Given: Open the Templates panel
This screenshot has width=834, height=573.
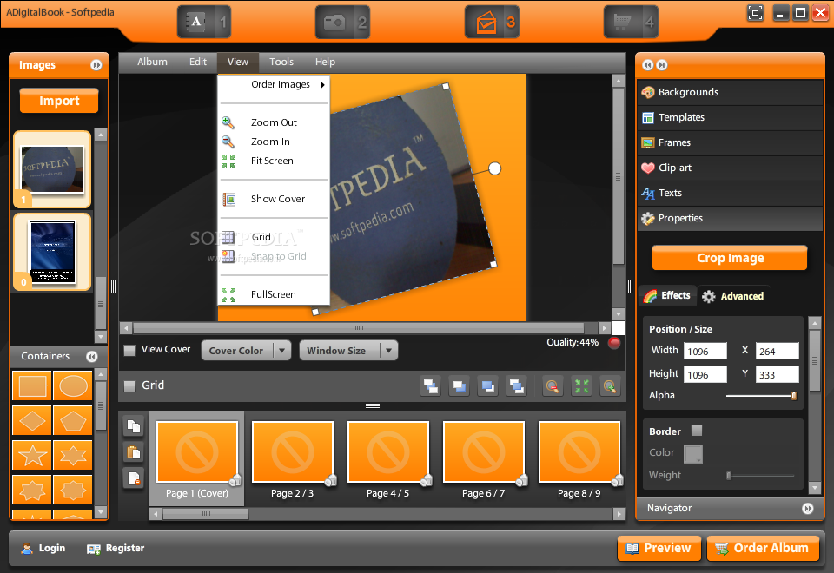Looking at the screenshot, I should click(x=730, y=117).
